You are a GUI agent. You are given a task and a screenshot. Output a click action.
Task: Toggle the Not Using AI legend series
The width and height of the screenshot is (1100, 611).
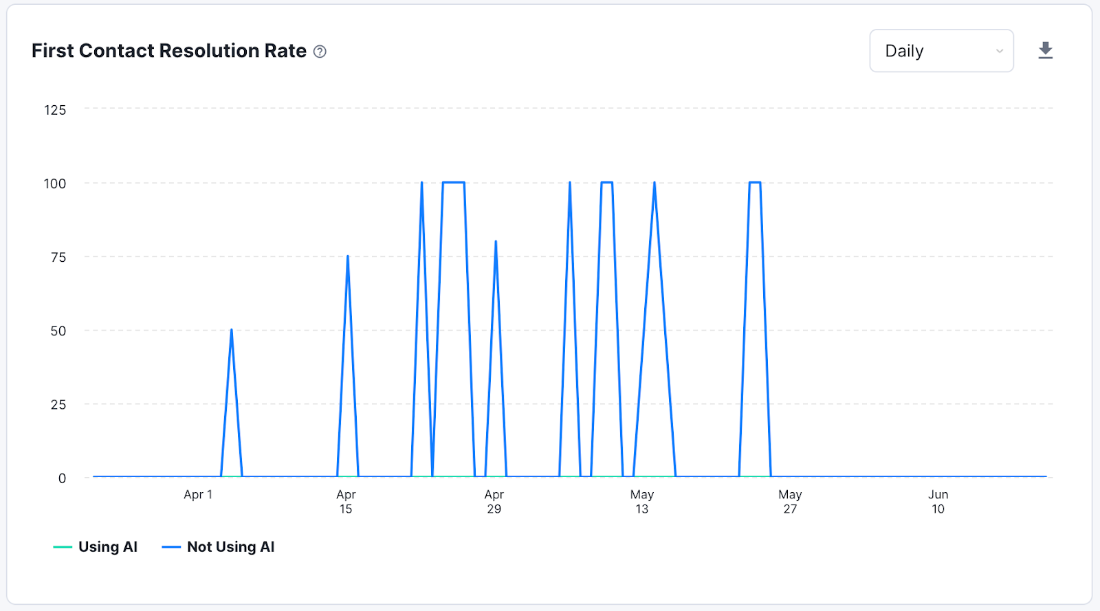click(230, 547)
